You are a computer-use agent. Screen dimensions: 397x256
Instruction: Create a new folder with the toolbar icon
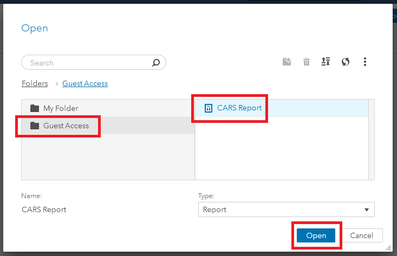[287, 62]
